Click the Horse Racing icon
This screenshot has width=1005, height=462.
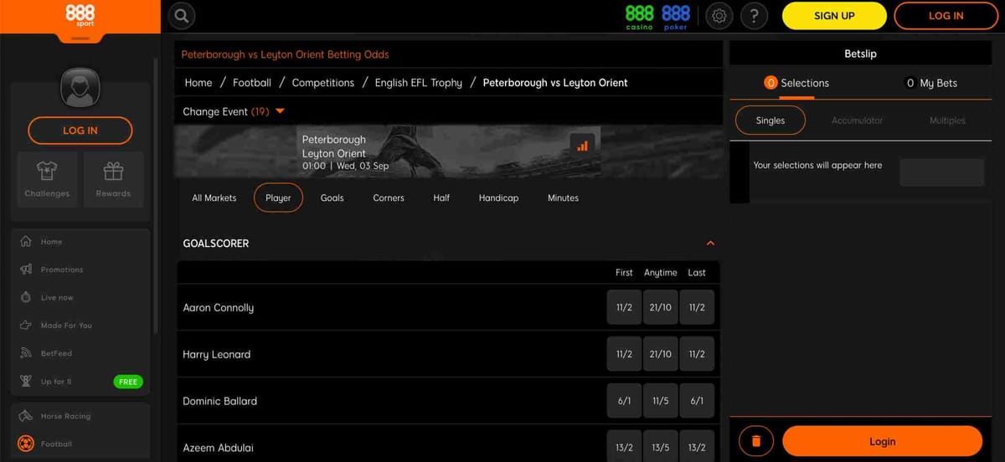click(x=26, y=416)
